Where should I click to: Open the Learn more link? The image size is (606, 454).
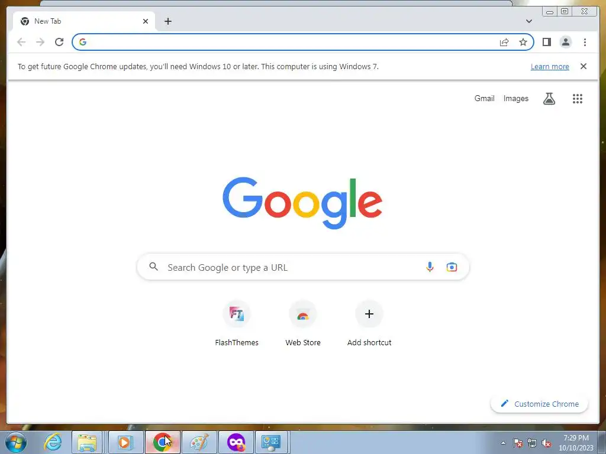[x=550, y=66]
